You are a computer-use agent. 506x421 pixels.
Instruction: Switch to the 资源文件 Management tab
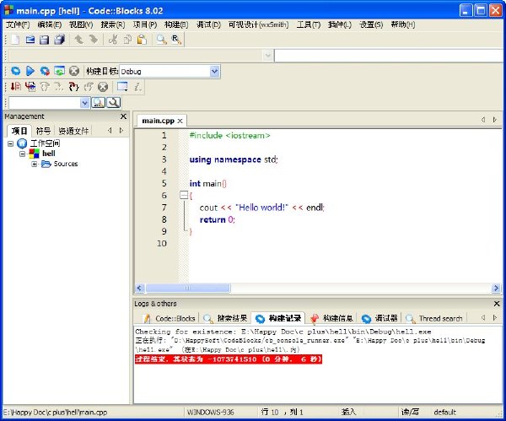(x=73, y=131)
